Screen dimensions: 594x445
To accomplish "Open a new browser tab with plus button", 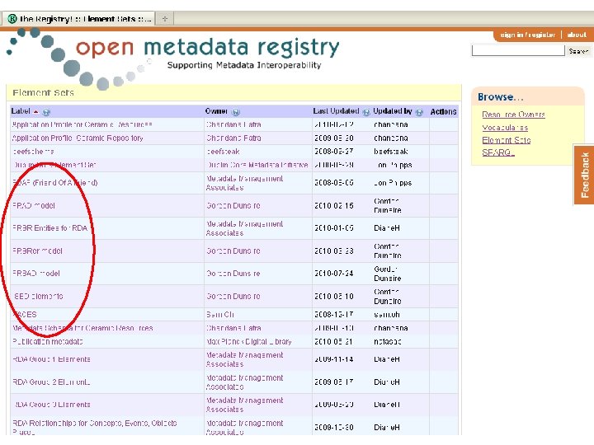I will click(165, 18).
